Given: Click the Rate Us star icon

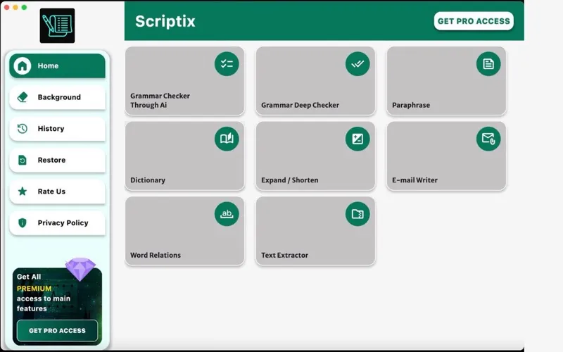Looking at the screenshot, I should [x=23, y=191].
